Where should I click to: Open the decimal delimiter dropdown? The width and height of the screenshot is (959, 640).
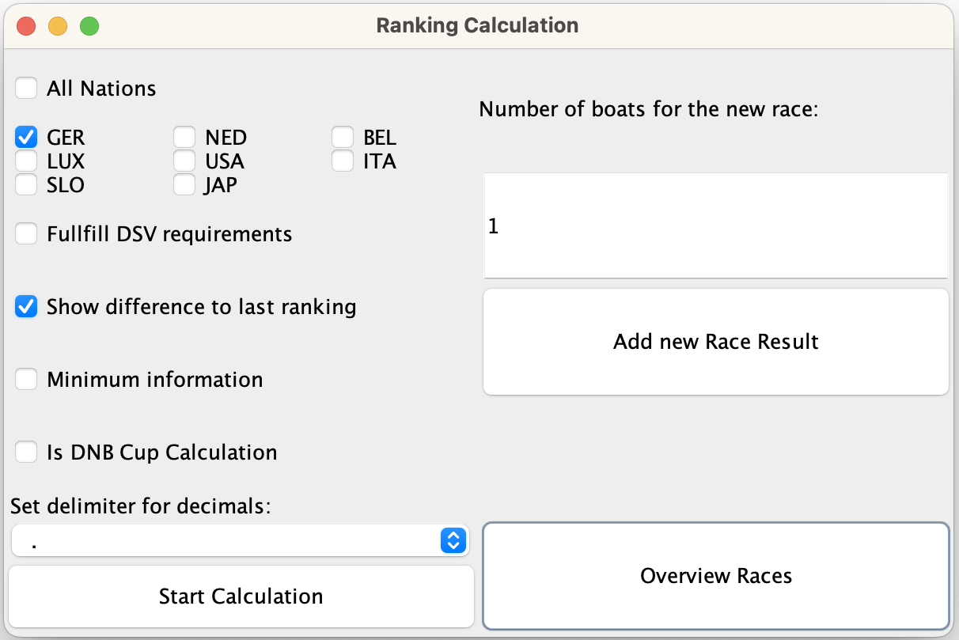(241, 541)
